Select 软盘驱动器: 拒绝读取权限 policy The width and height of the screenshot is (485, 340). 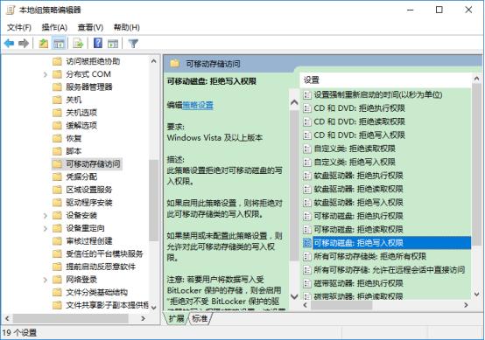pyautogui.click(x=358, y=190)
